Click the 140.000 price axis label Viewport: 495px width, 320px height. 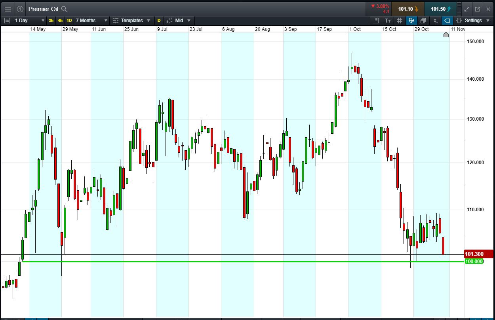pos(475,79)
